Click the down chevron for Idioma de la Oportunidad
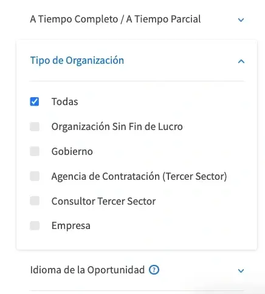This screenshot has width=265, height=294. tap(241, 271)
